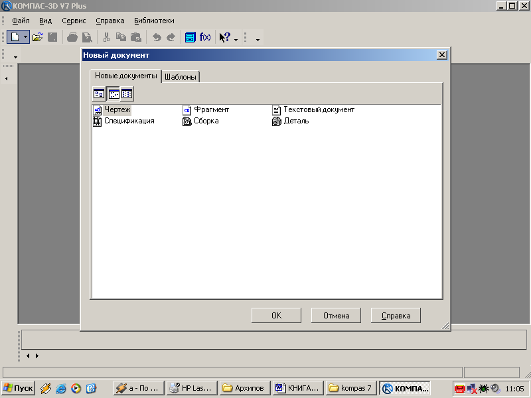Click the Copy toolbar icon
This screenshot has height=398, width=531.
pyautogui.click(x=121, y=37)
